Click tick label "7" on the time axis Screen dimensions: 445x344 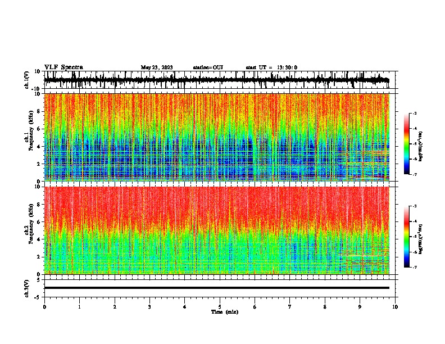(290, 307)
